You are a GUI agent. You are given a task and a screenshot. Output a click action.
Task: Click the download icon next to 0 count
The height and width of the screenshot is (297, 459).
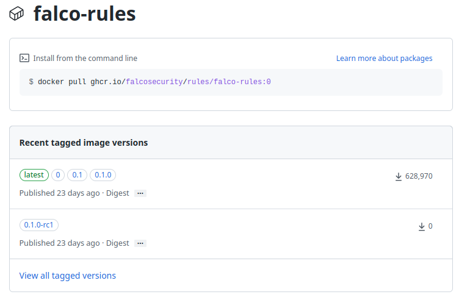click(421, 226)
